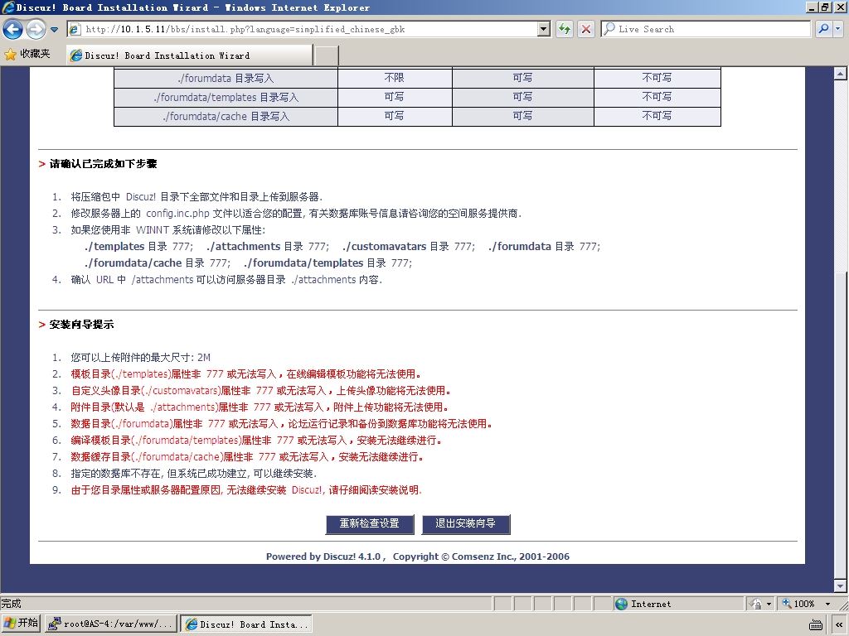
Task: Click the Internet security zone globe icon
Action: (622, 604)
